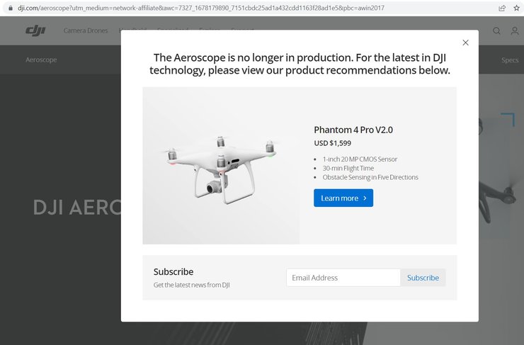Click the share page icon

click(501, 8)
